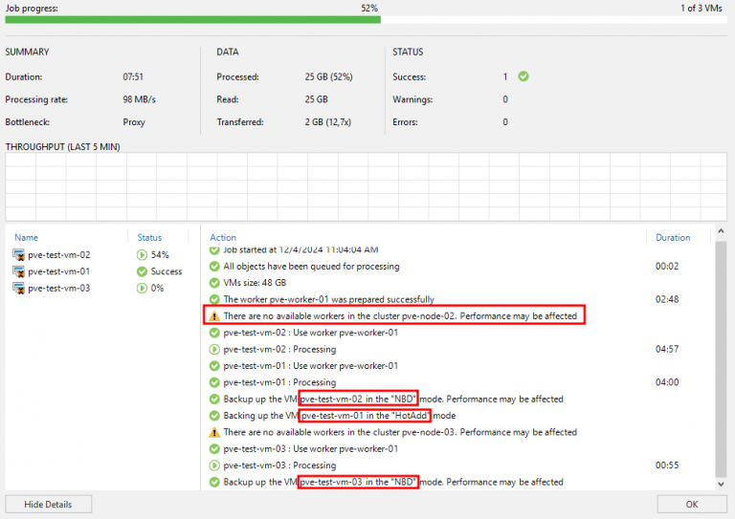Sort VM list by Name column header
Viewport: 735px width, 519px height.
click(x=26, y=237)
